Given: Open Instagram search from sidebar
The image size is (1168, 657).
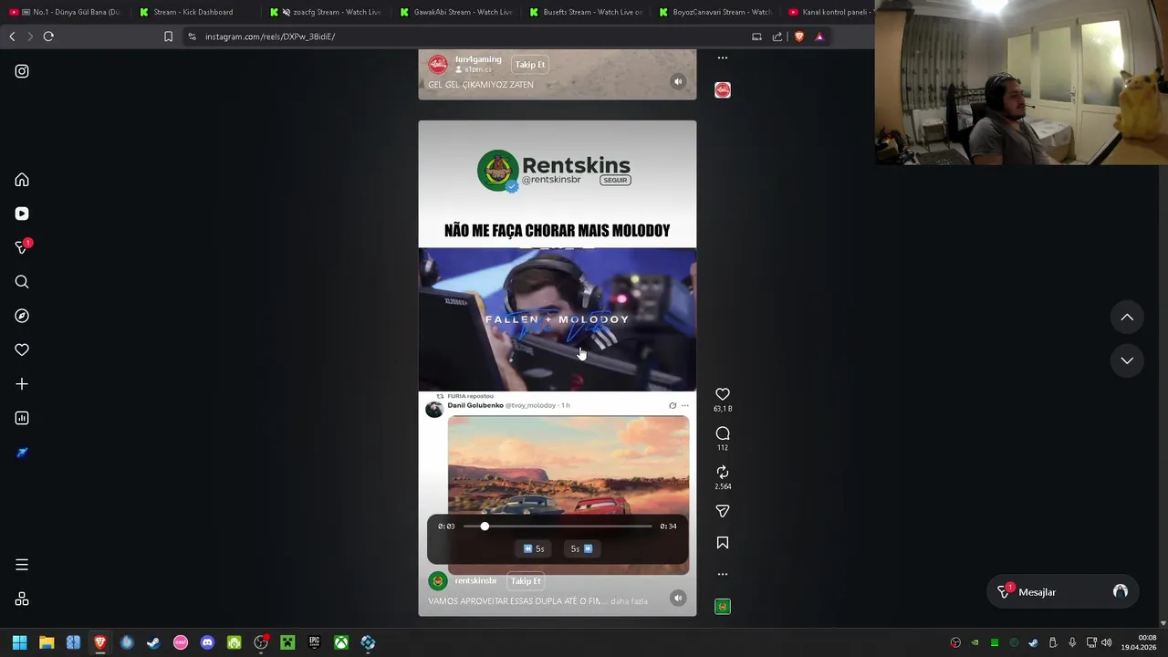Looking at the screenshot, I should click(x=22, y=282).
